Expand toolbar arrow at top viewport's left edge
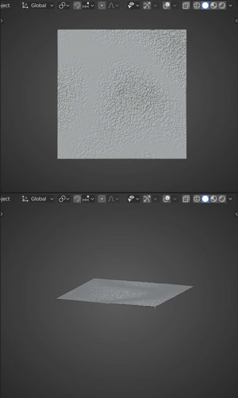The image size is (238, 398). pos(2,21)
